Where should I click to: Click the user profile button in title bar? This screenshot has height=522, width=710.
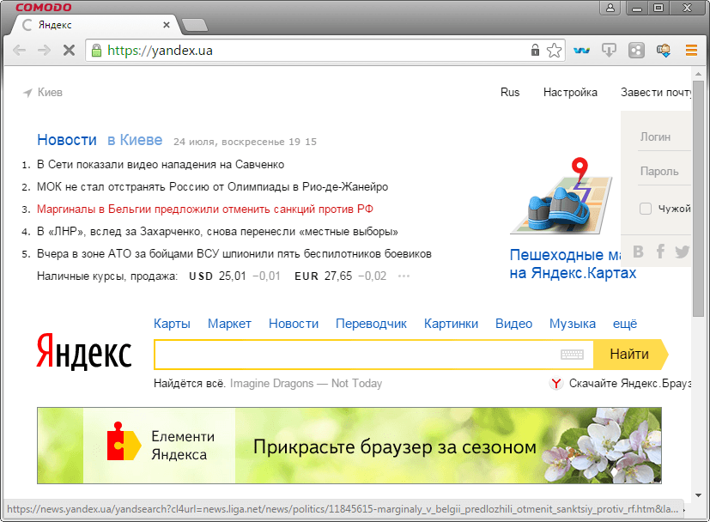[x=610, y=8]
